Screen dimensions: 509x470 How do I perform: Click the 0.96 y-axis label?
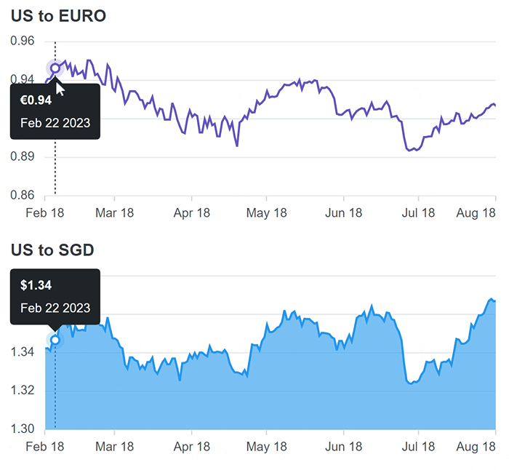point(23,41)
